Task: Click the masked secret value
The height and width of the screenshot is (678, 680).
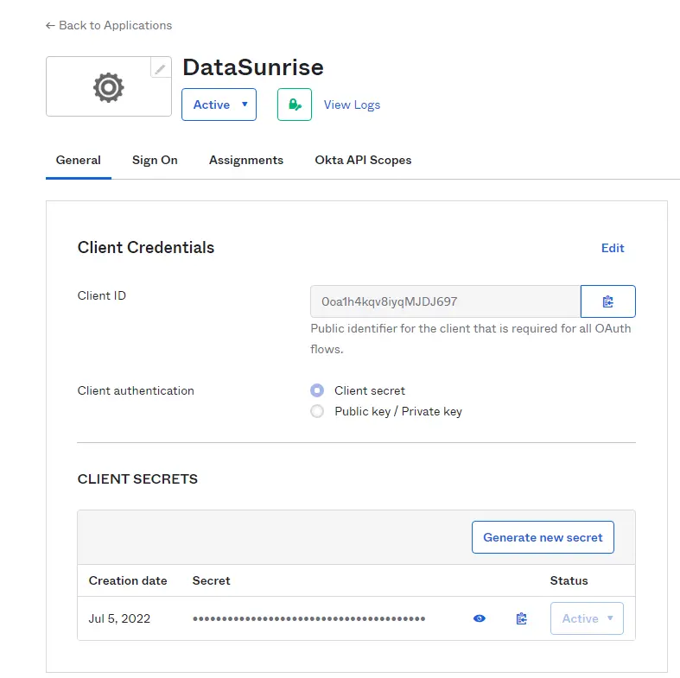Action: coord(308,618)
